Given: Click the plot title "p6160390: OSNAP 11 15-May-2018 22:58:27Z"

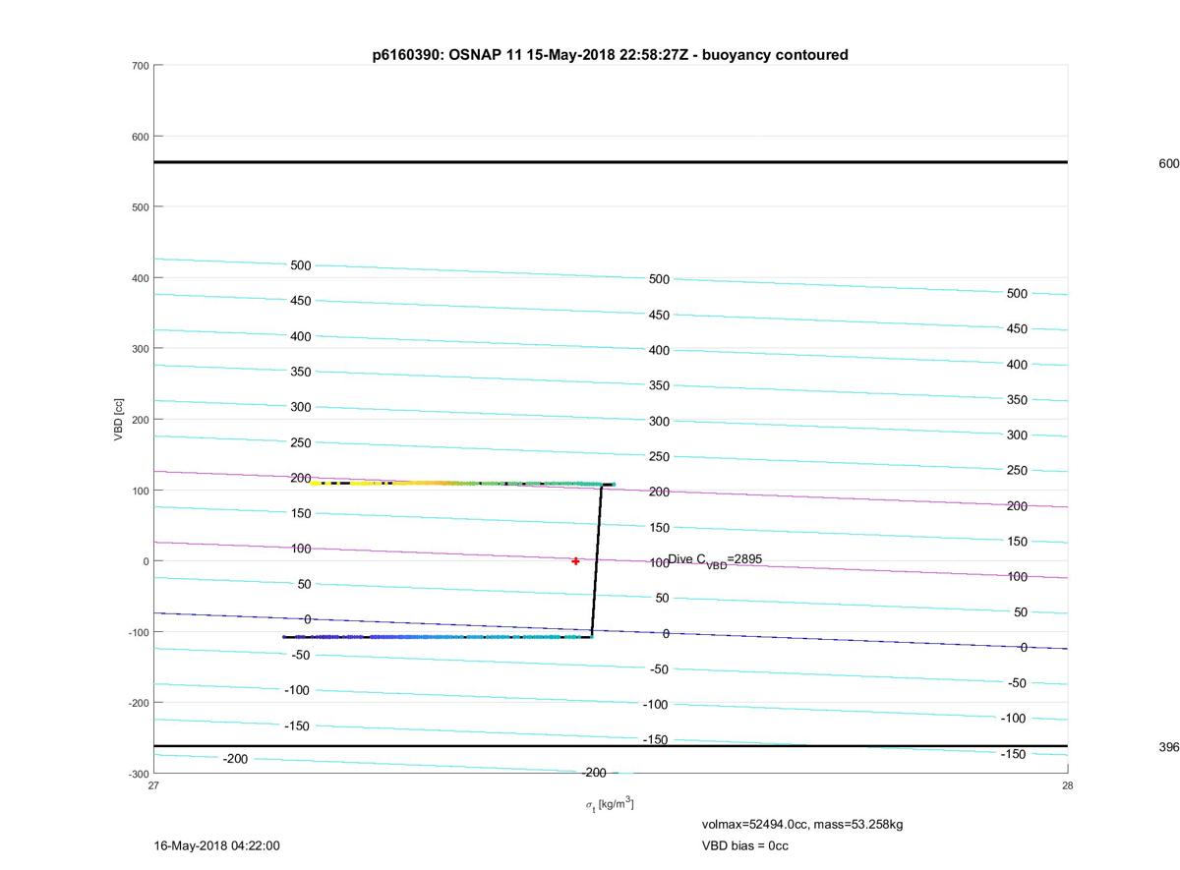Looking at the screenshot, I should [x=610, y=55].
